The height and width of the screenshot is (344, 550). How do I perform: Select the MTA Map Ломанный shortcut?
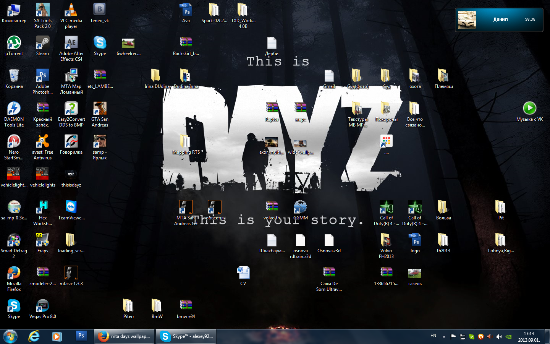(71, 82)
